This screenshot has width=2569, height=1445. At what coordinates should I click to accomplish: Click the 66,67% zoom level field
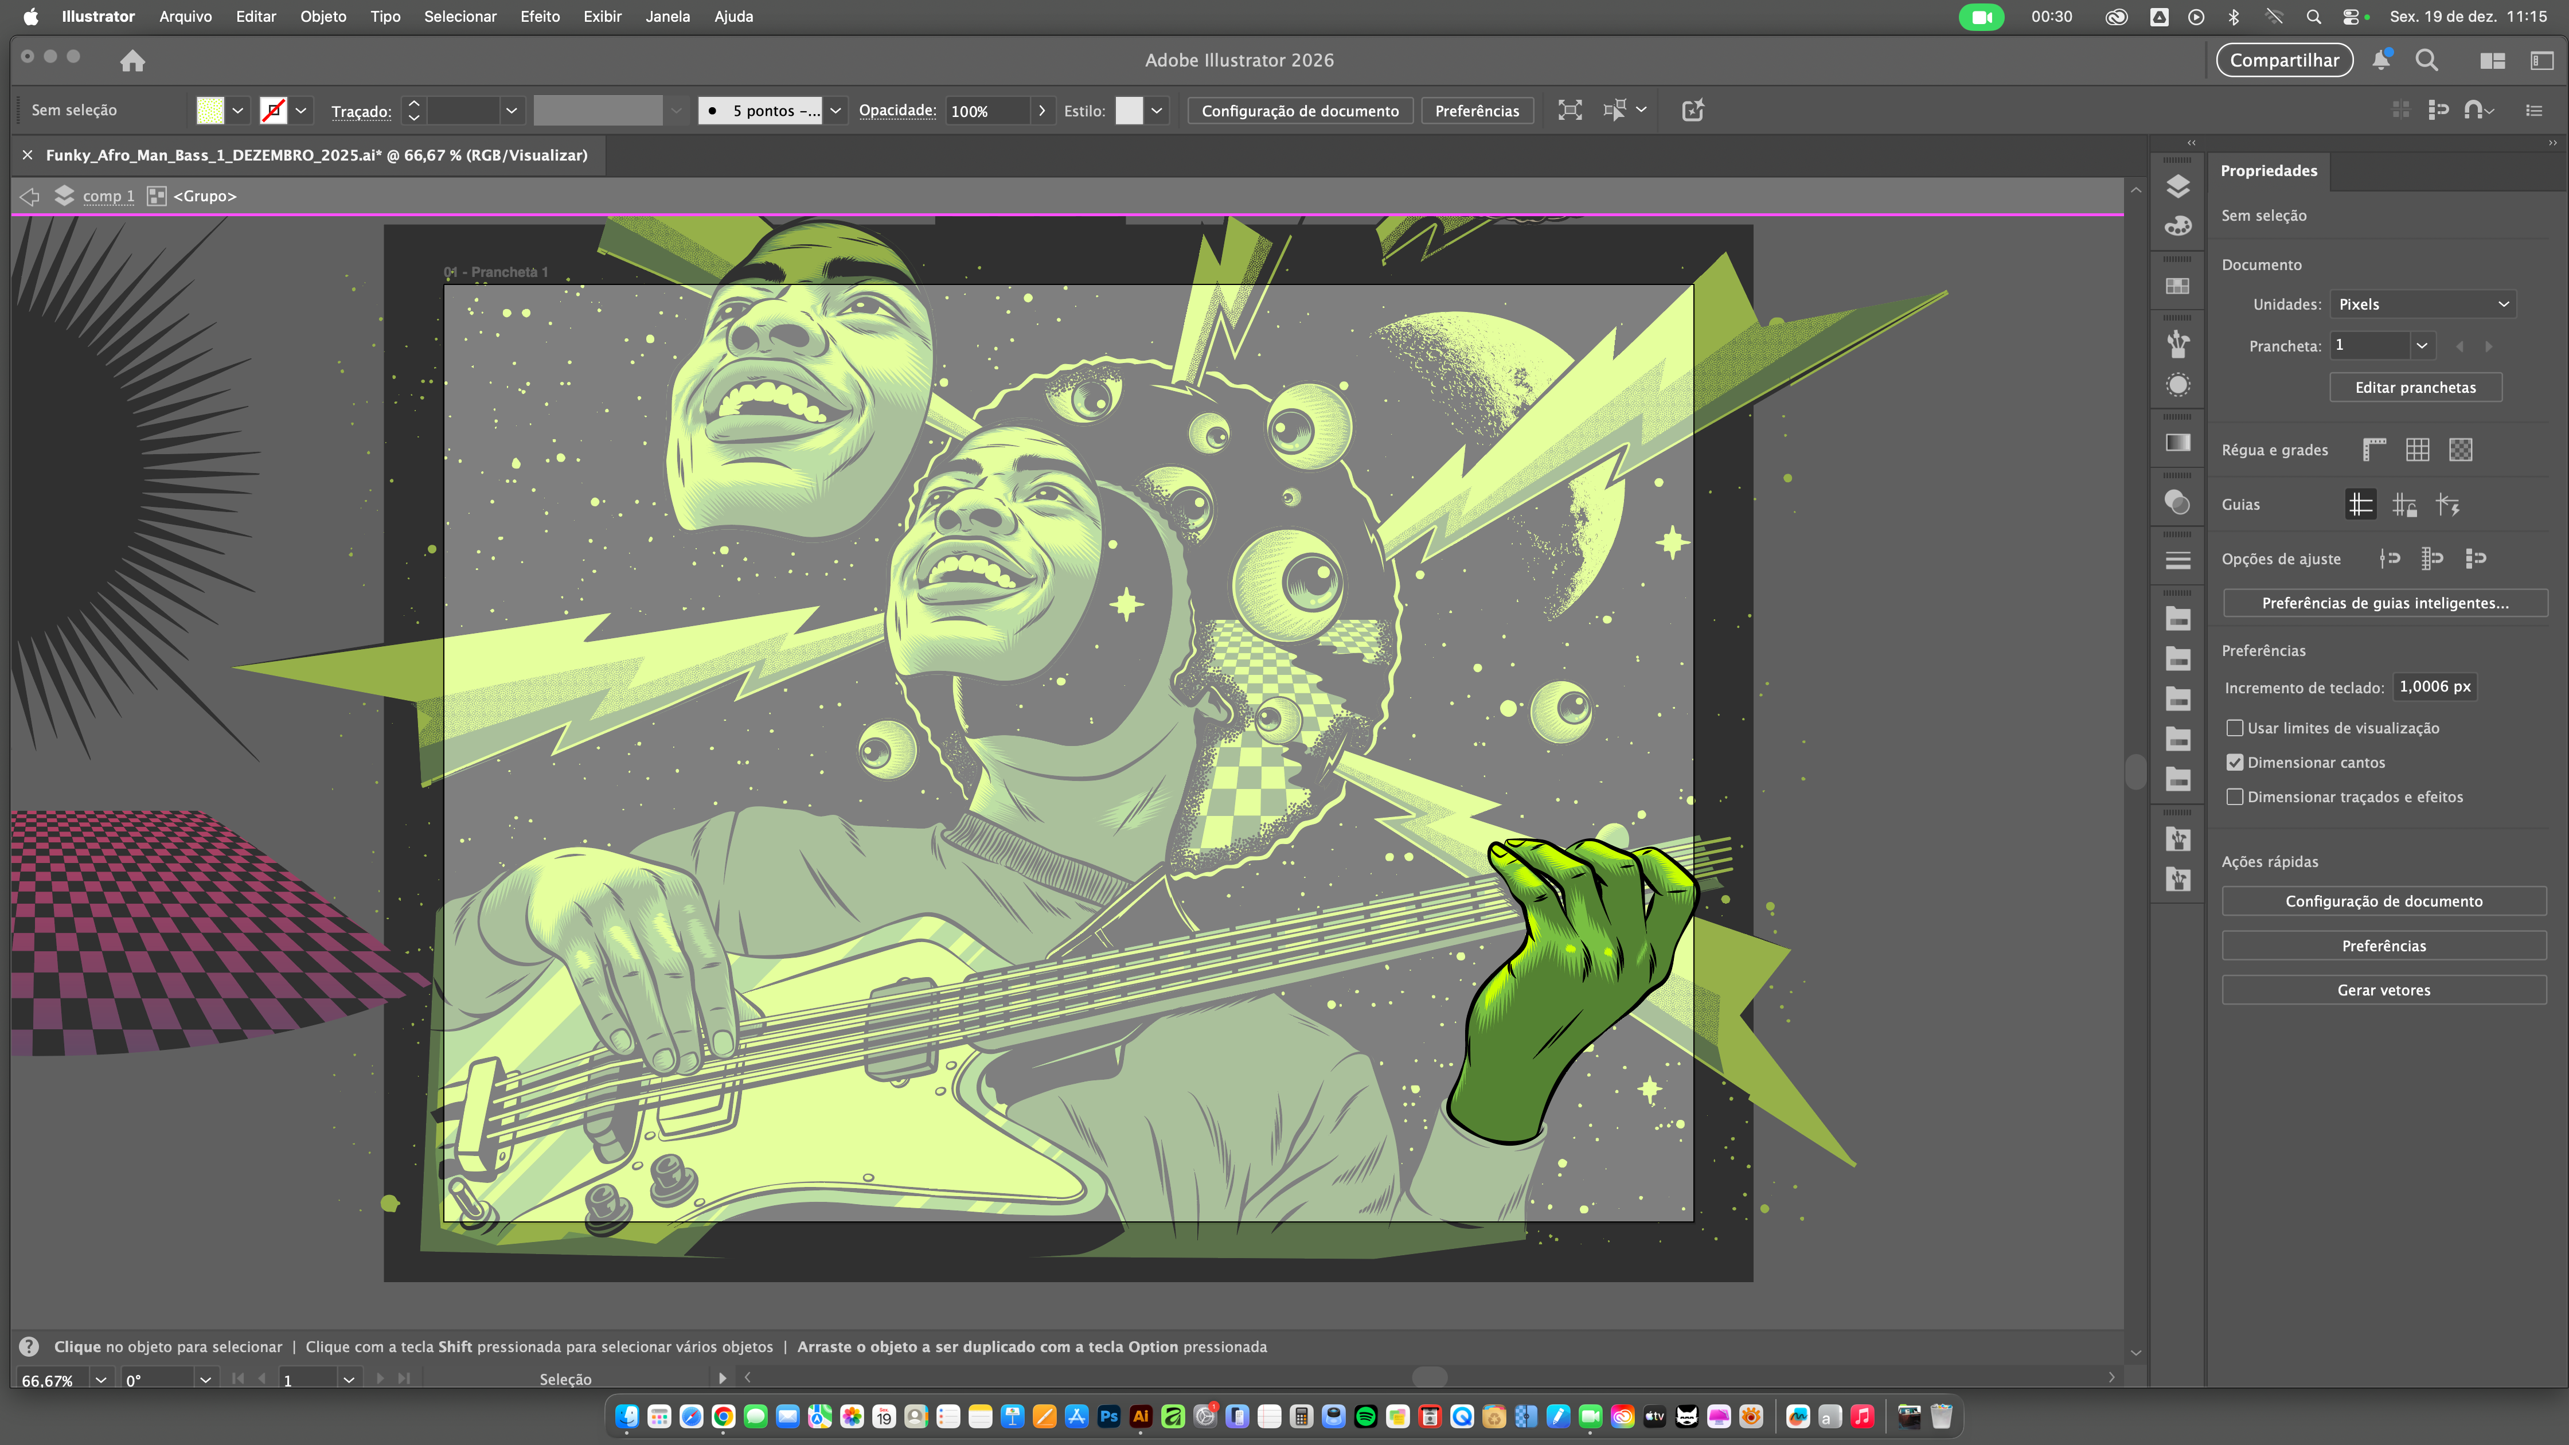click(48, 1380)
